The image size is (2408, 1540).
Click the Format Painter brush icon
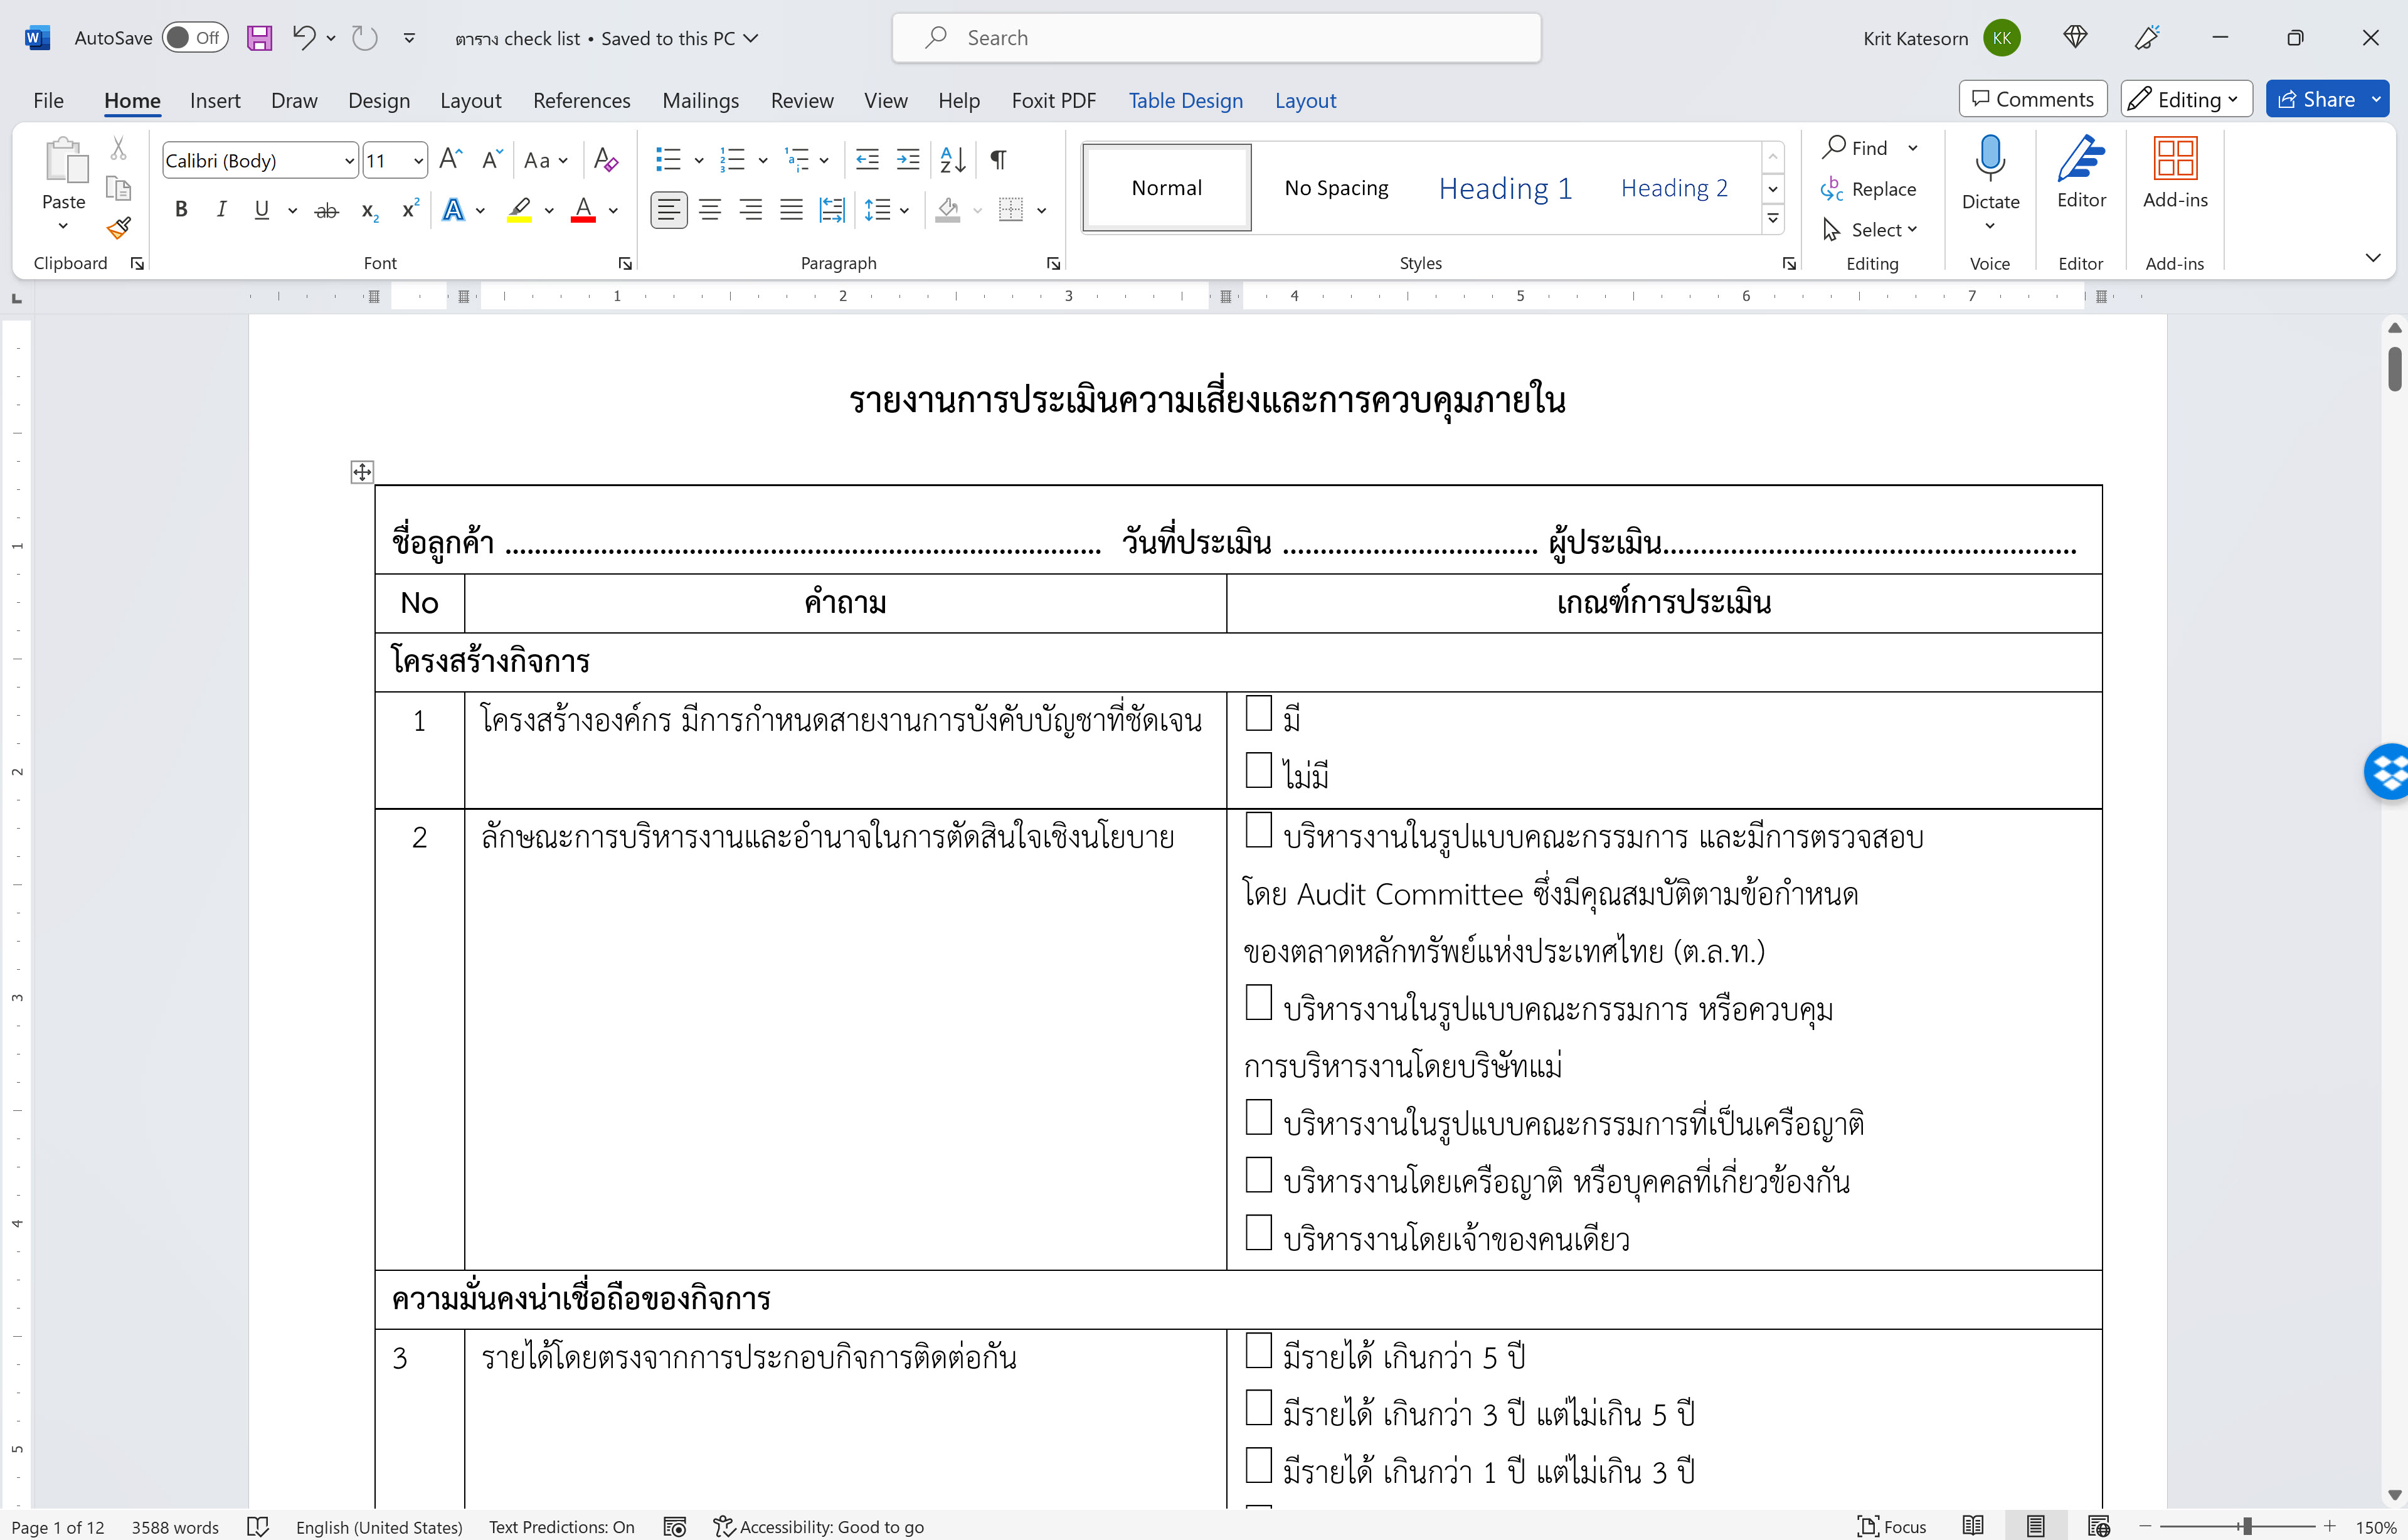pyautogui.click(x=119, y=228)
